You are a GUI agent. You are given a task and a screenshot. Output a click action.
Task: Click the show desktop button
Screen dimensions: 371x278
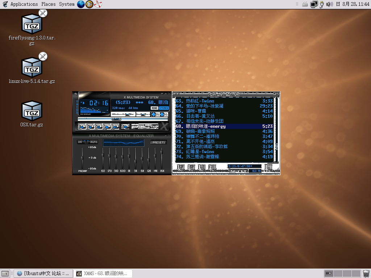[x=5, y=274]
